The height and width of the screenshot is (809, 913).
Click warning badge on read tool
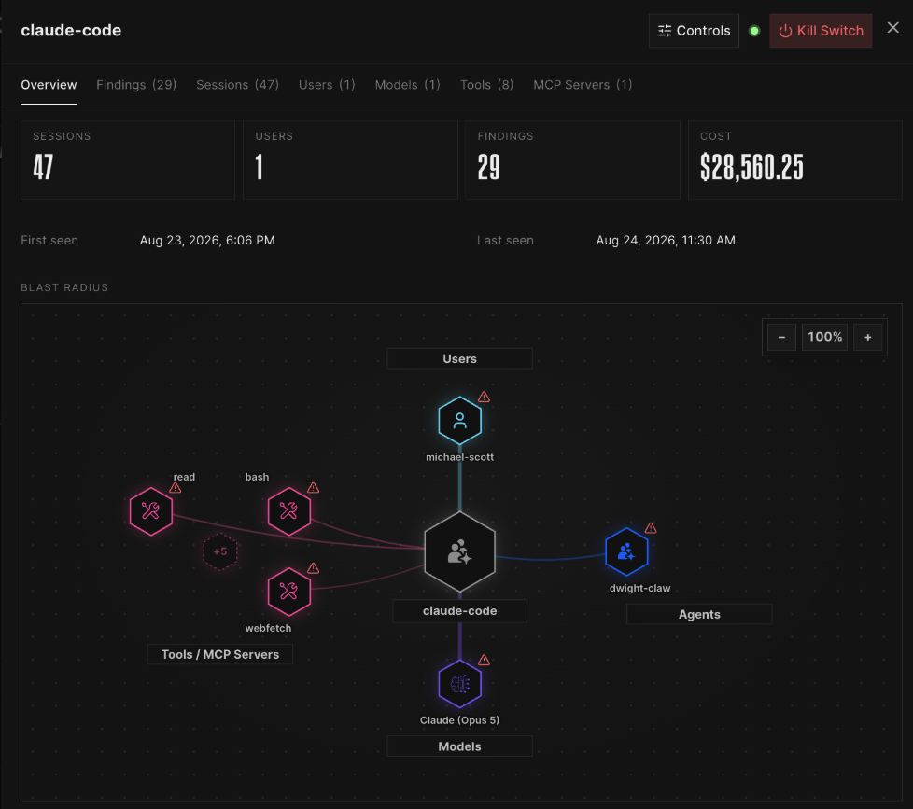[x=176, y=488]
